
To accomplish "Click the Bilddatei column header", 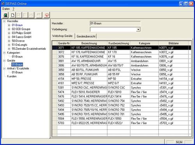I will pos(174,43).
